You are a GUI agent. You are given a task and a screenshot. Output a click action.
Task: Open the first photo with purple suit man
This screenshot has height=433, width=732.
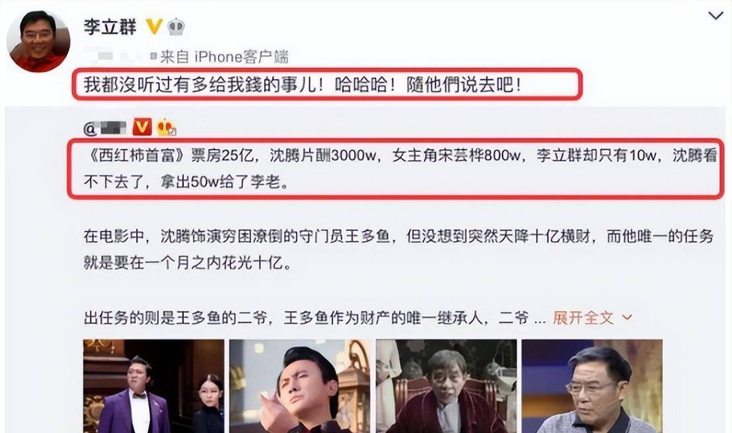click(x=153, y=386)
